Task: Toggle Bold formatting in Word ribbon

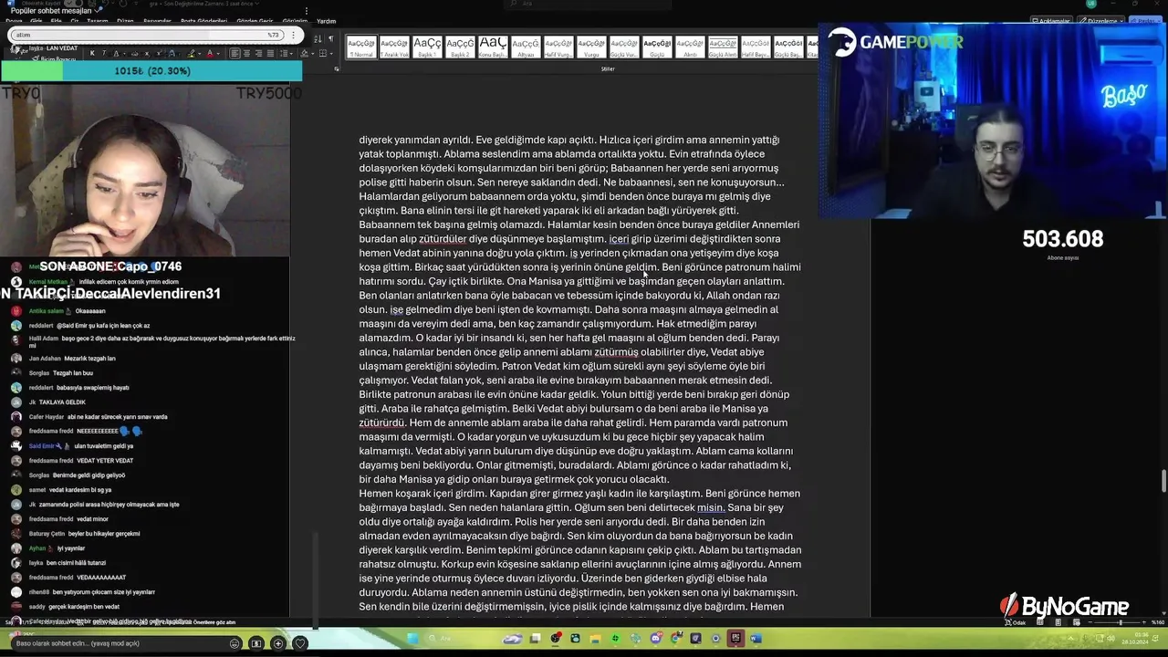Action: click(x=92, y=53)
